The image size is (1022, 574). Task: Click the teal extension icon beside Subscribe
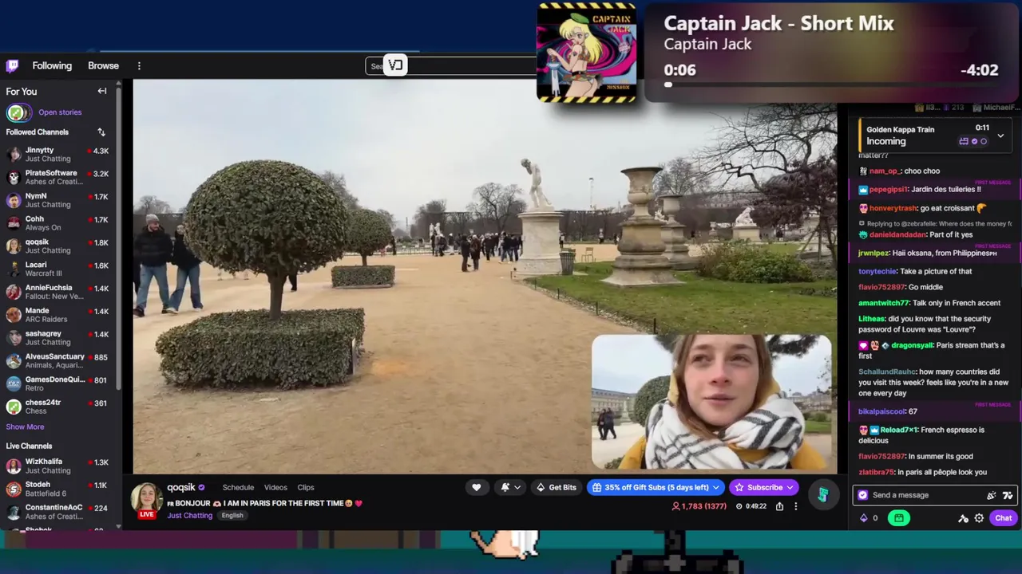[822, 495]
